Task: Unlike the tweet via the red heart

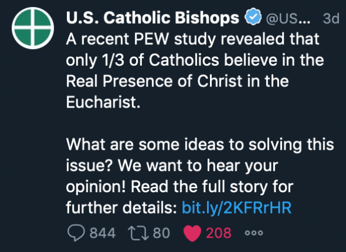Action: [x=192, y=234]
